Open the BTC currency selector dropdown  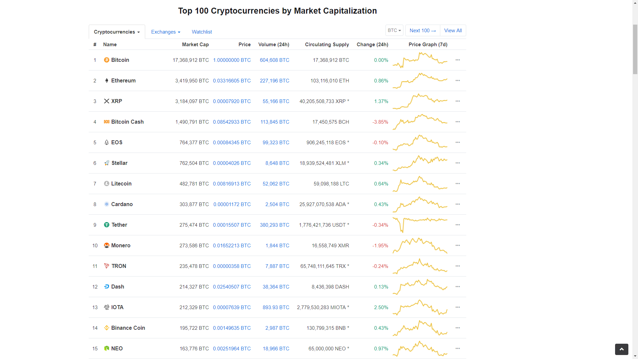394,30
